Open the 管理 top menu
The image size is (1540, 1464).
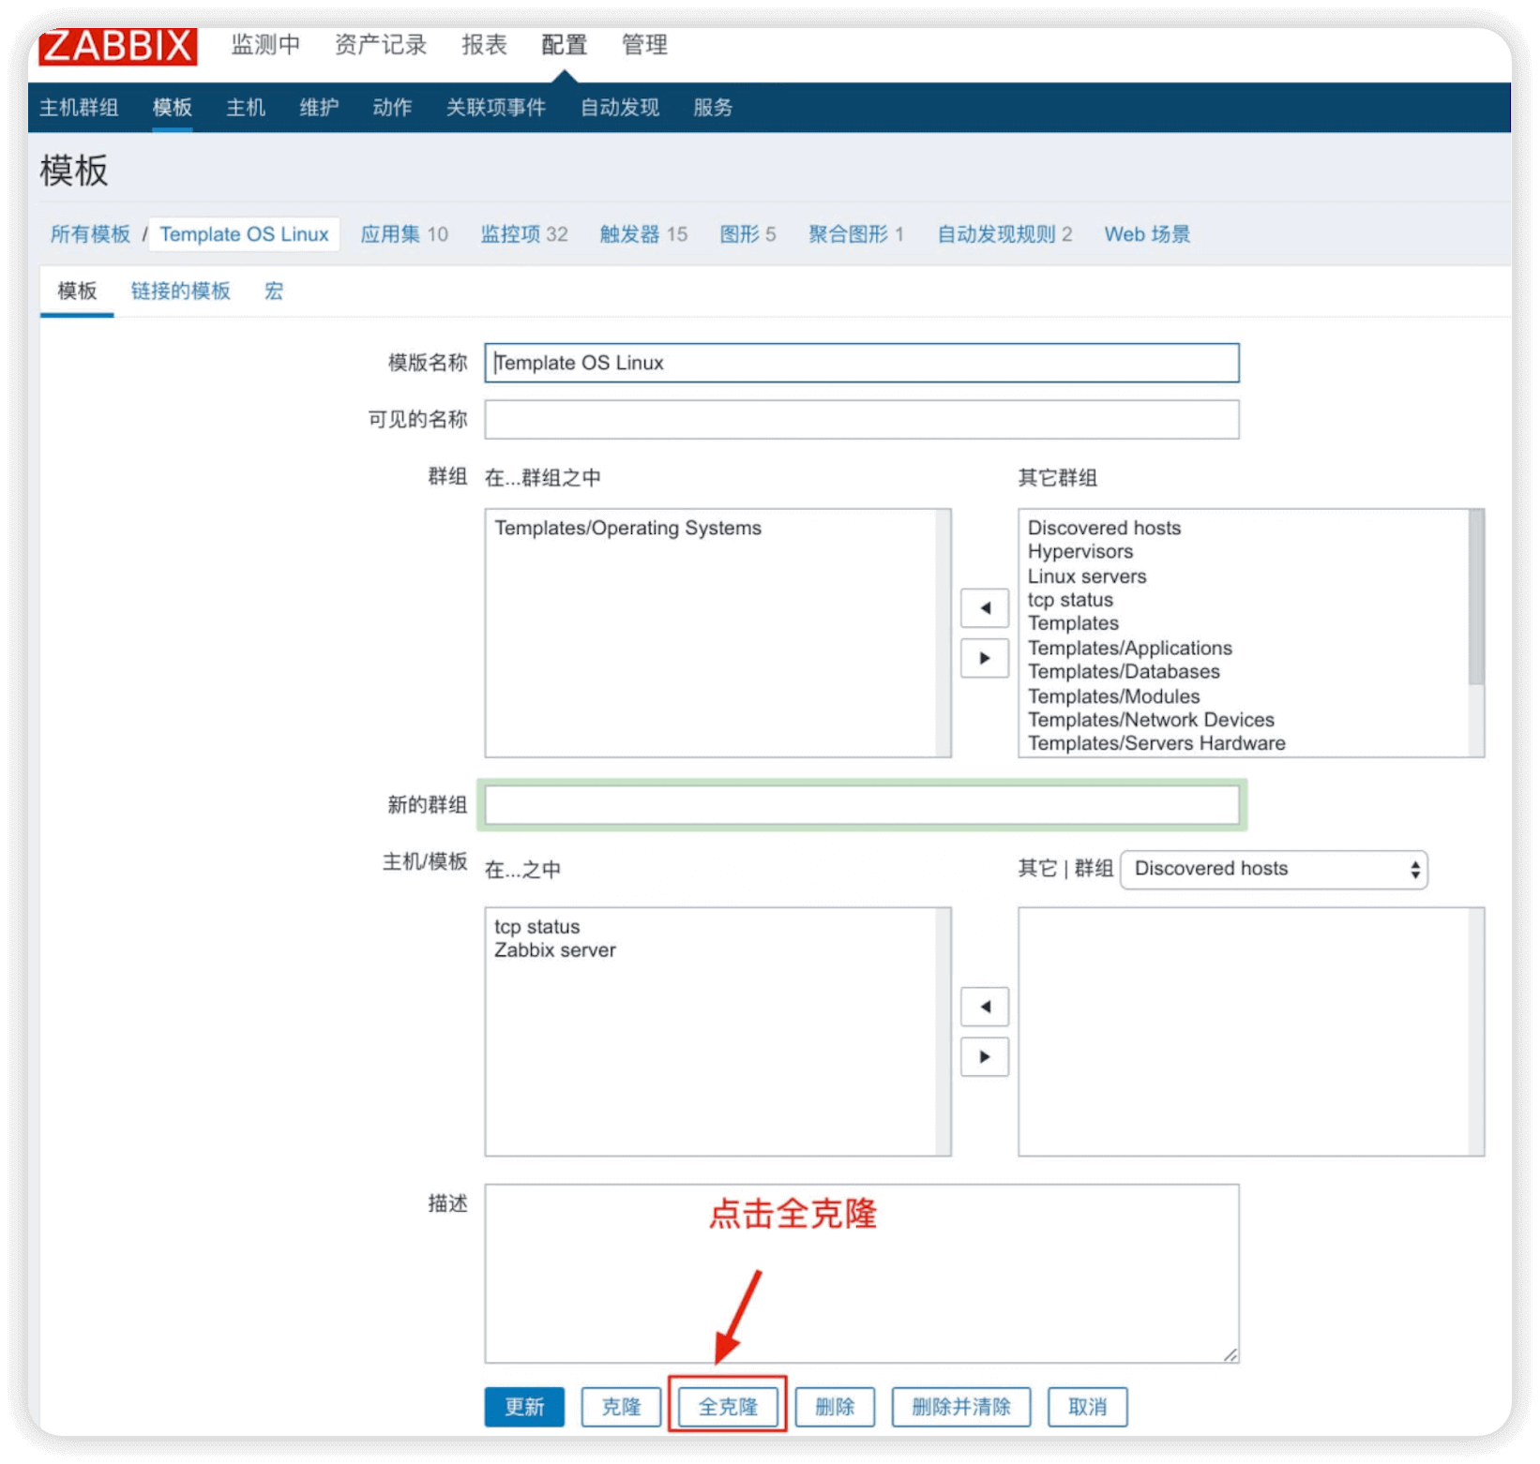(x=644, y=45)
